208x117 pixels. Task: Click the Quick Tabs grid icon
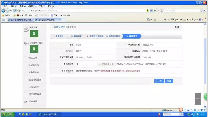pos(3,20)
